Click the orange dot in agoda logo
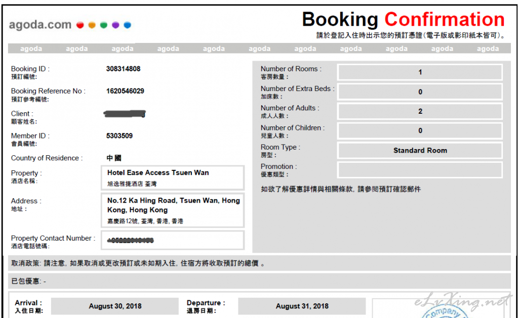518x318 pixels. click(92, 25)
